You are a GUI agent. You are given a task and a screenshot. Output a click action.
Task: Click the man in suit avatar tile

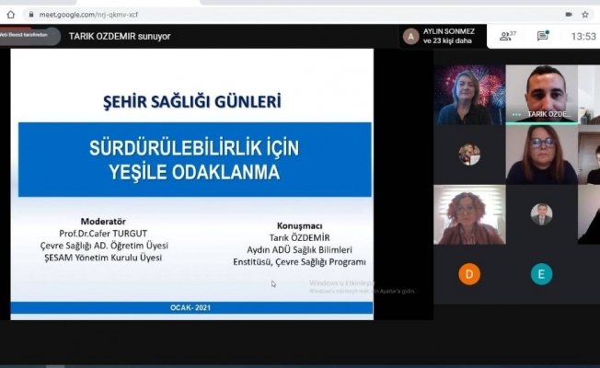(x=541, y=213)
